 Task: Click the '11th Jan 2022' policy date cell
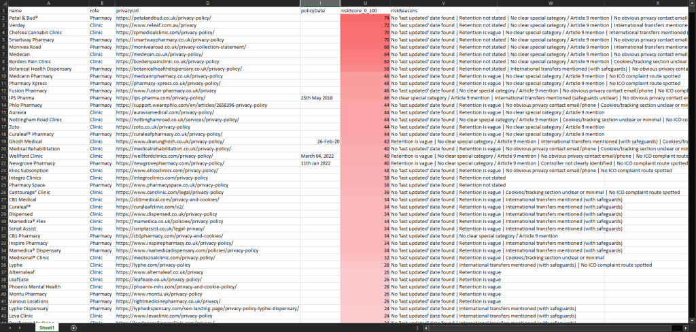320,163
